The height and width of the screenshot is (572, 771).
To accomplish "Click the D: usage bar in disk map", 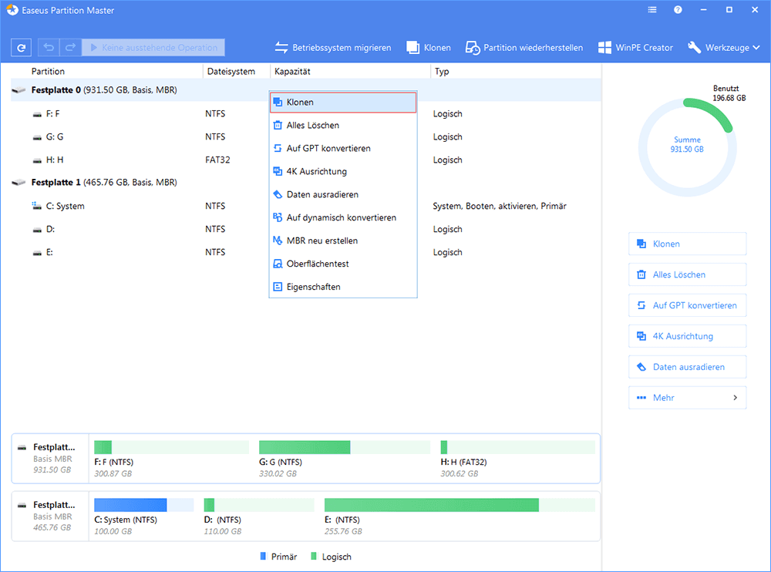I will pos(259,505).
